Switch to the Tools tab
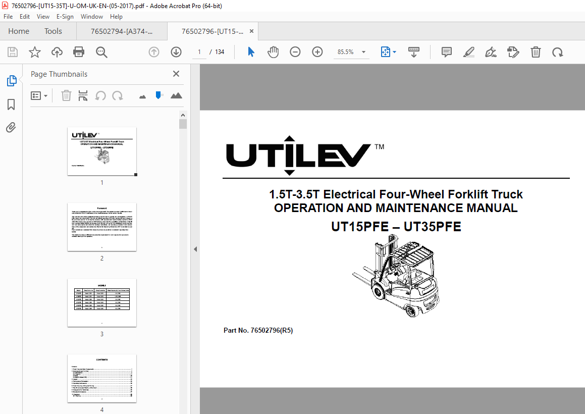This screenshot has width=585, height=414. pos(53,31)
